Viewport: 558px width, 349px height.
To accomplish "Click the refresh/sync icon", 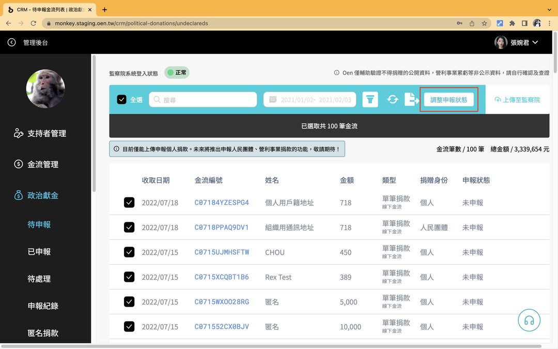I will (x=393, y=99).
